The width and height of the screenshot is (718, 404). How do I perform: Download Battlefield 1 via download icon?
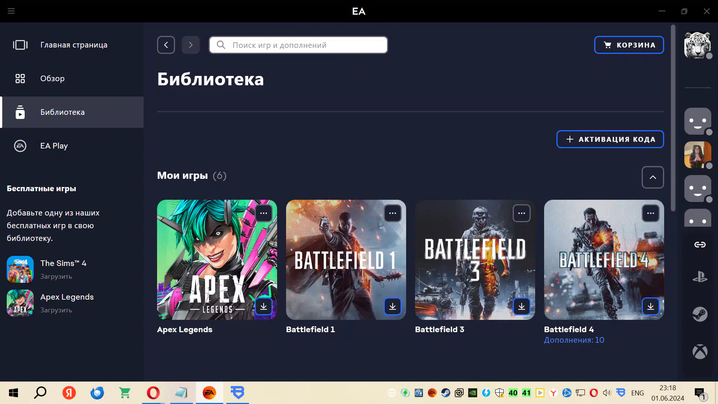tap(393, 306)
